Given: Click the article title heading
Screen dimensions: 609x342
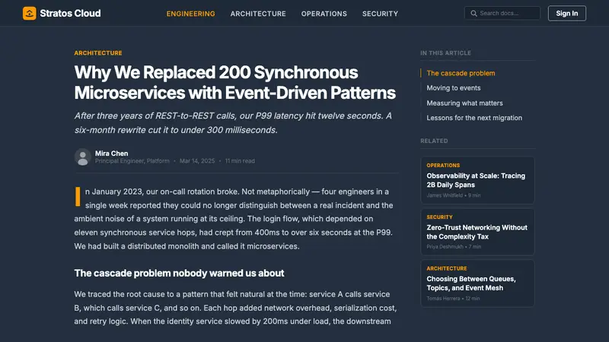Looking at the screenshot, I should [235, 83].
